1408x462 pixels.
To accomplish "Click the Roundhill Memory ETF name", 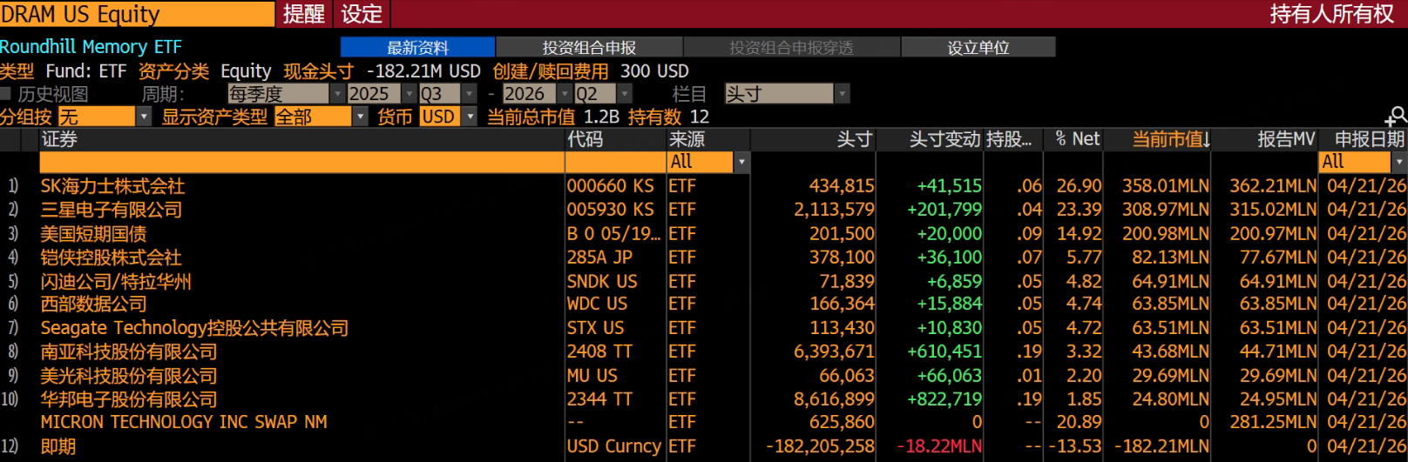I will [x=91, y=47].
